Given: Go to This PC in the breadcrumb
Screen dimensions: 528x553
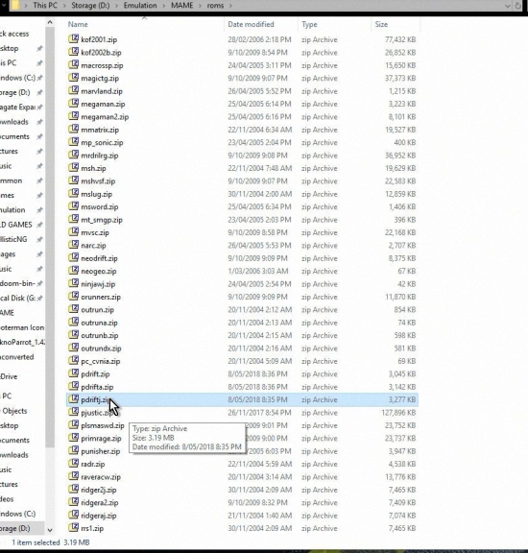Looking at the screenshot, I should 45,6.
